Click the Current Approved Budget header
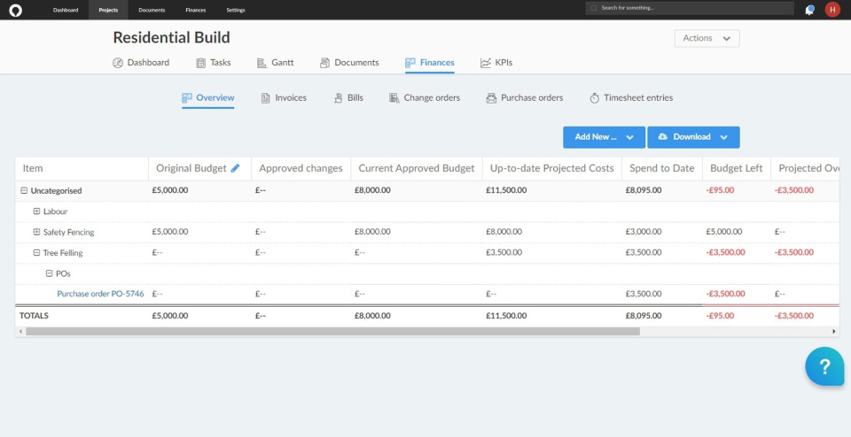The width and height of the screenshot is (851, 437). (x=417, y=168)
